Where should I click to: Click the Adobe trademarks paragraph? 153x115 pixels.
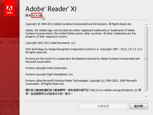80,33
